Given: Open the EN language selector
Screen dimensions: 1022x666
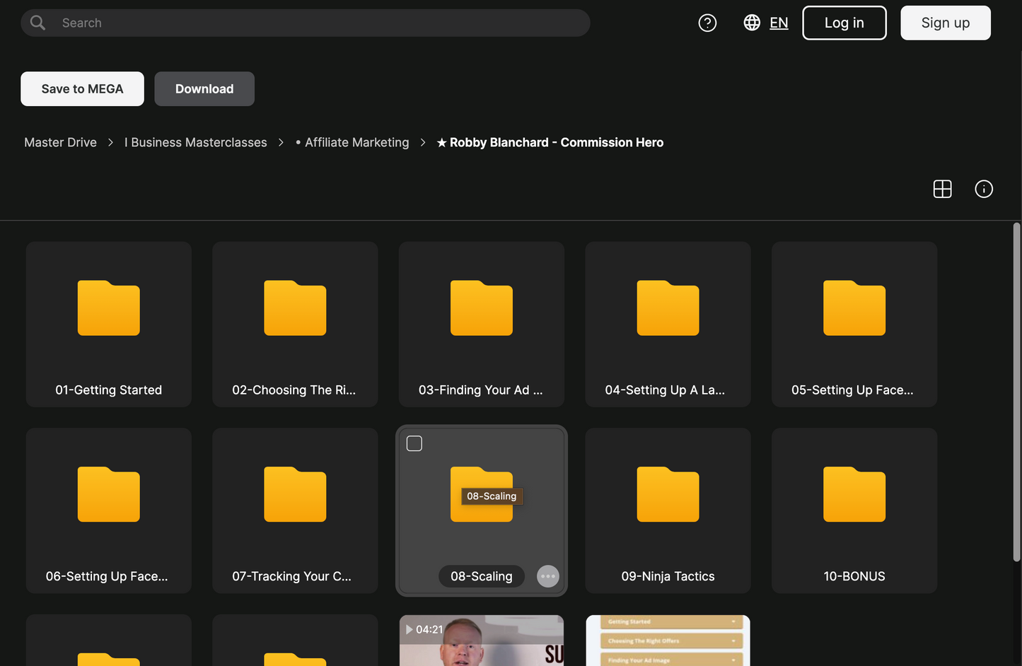Looking at the screenshot, I should 779,23.
